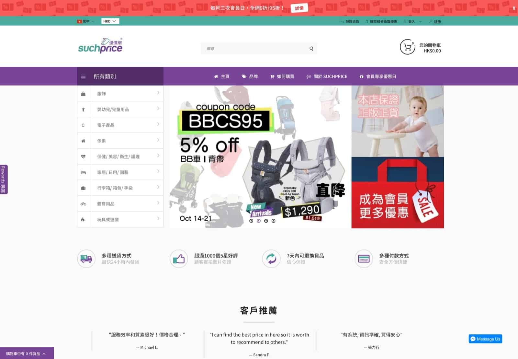Select the second carousel slide dot
This screenshot has height=359, width=518.
point(259,221)
